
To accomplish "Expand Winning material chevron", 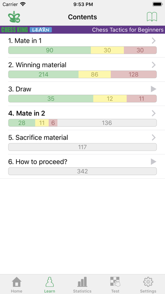I will 154,65.
